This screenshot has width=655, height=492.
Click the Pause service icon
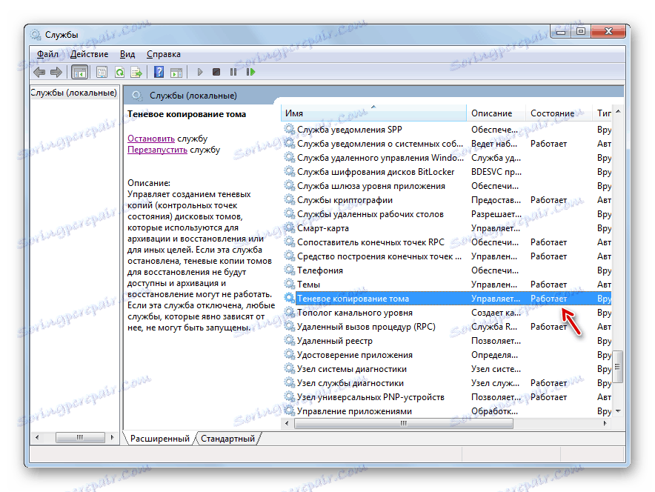(233, 73)
